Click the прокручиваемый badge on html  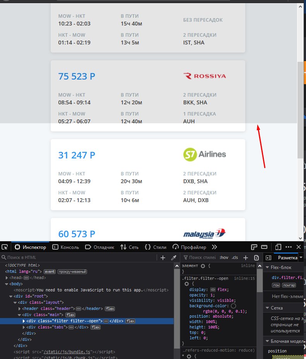pos(72,272)
